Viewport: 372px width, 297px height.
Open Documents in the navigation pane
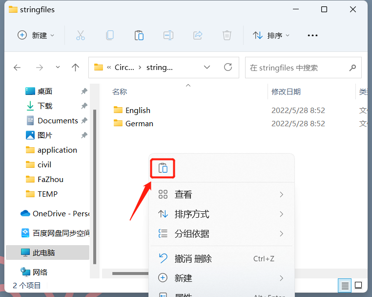(x=58, y=120)
